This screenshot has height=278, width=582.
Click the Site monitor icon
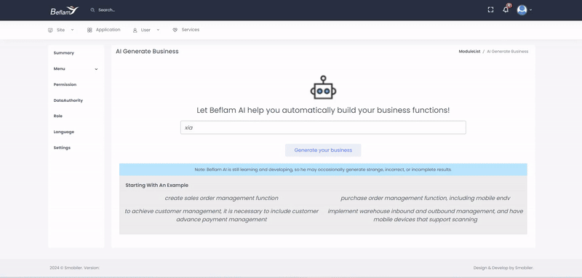point(50,30)
